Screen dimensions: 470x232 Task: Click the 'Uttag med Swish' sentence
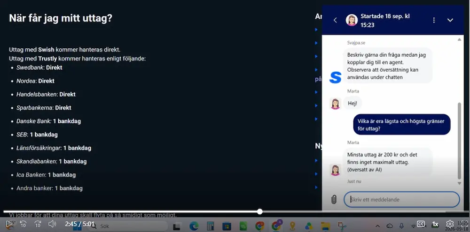point(65,50)
